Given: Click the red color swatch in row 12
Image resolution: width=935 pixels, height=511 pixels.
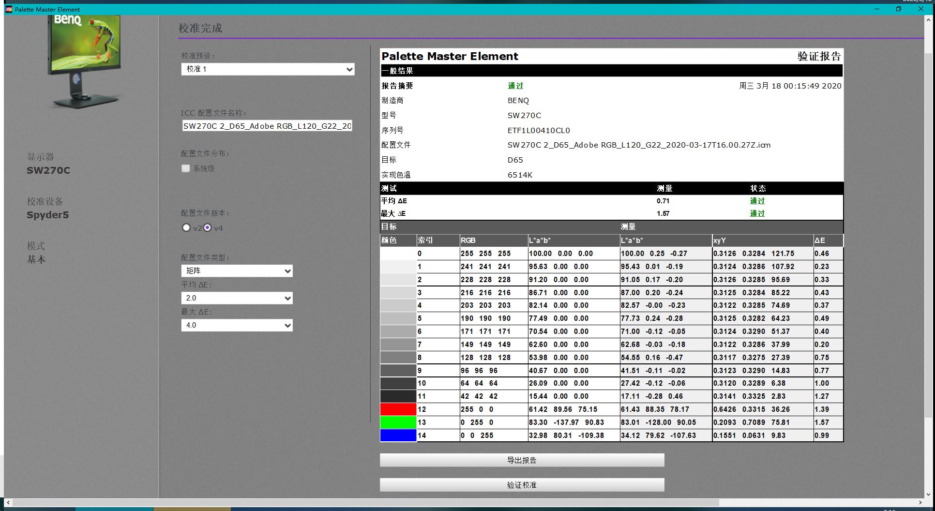Looking at the screenshot, I should click(x=398, y=409).
